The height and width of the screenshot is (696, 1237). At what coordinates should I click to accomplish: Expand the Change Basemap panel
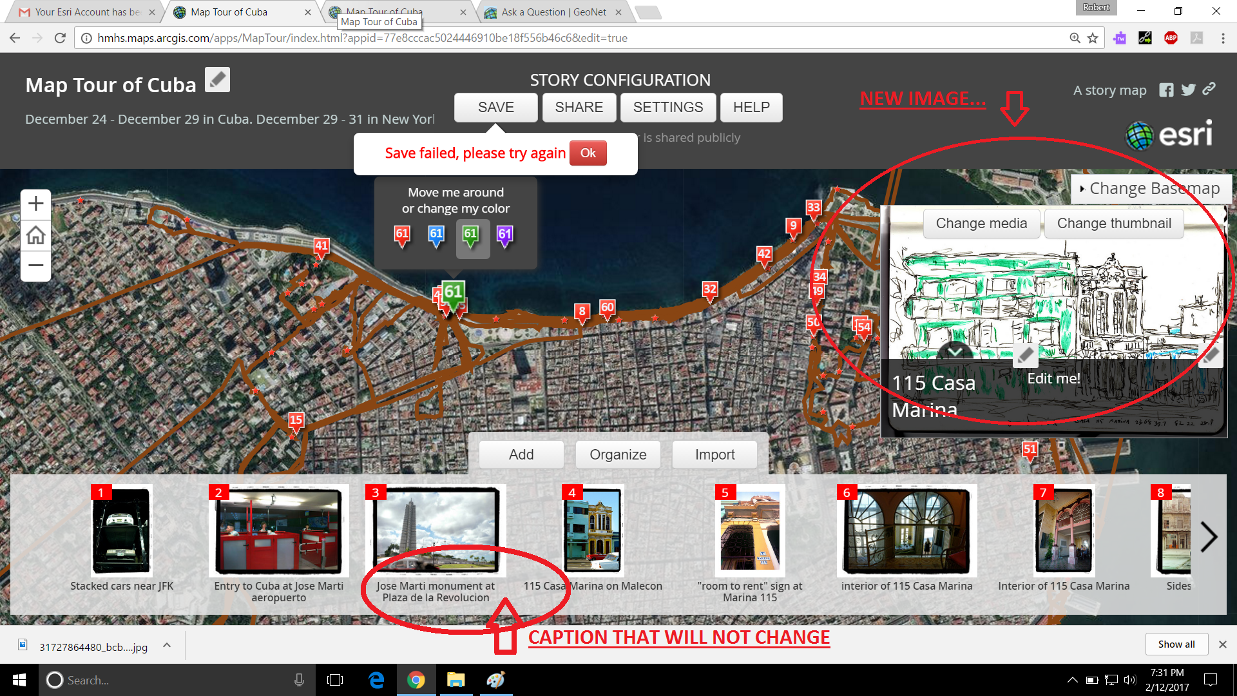point(1151,189)
